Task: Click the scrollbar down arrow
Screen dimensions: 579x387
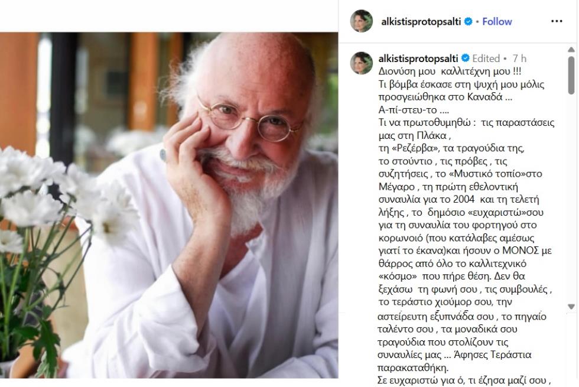Action: point(571,307)
